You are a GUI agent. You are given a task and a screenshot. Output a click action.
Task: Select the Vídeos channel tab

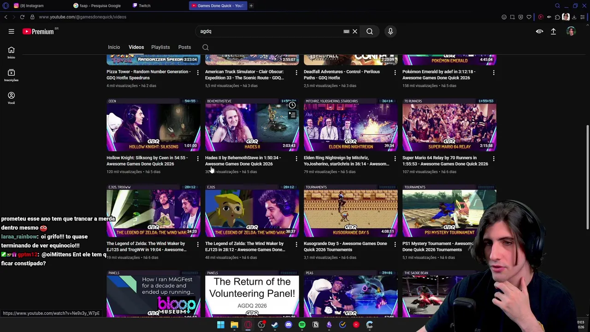point(136,47)
